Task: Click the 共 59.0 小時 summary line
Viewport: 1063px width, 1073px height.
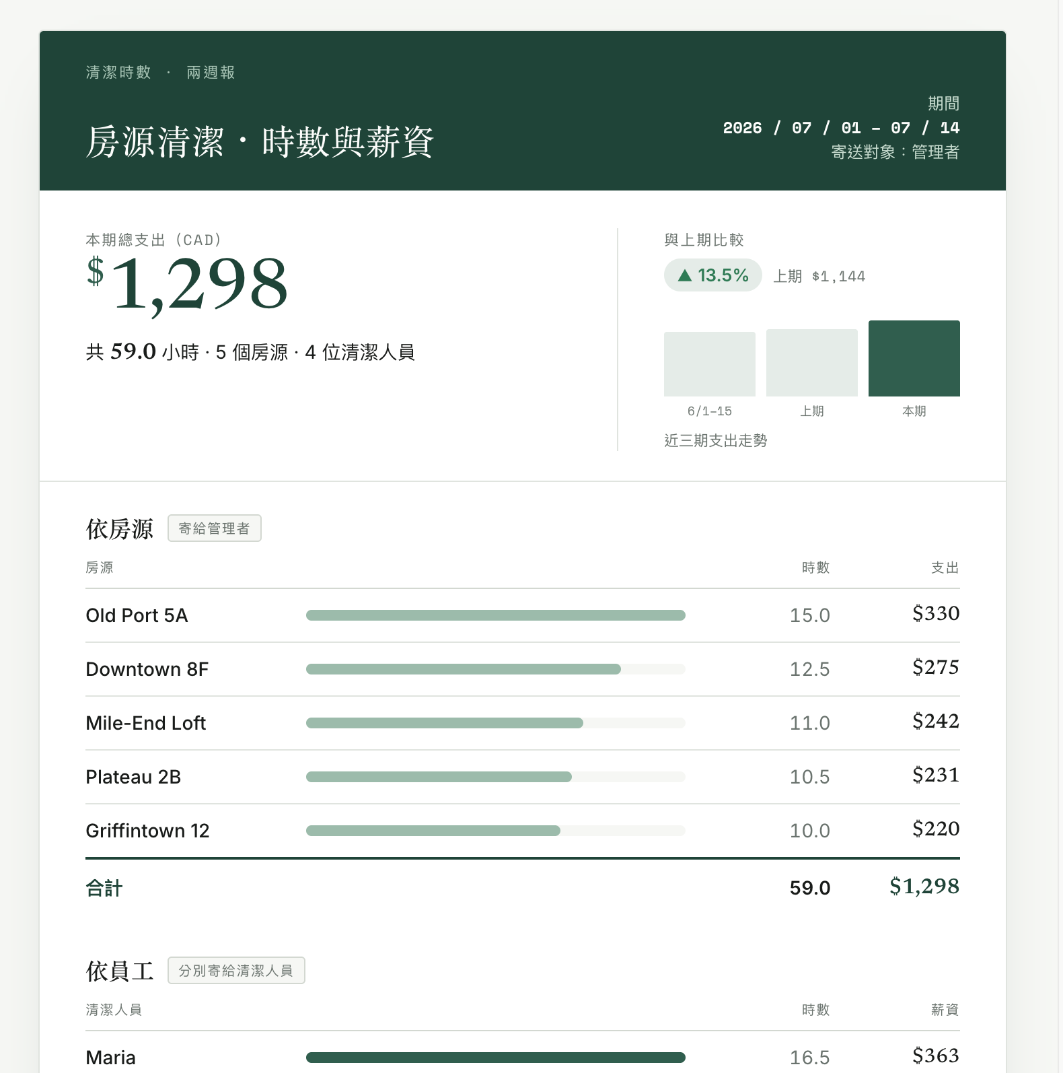Action: coord(250,351)
